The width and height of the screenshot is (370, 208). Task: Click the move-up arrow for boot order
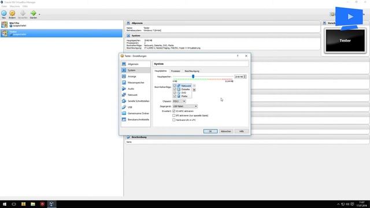[x=194, y=86]
